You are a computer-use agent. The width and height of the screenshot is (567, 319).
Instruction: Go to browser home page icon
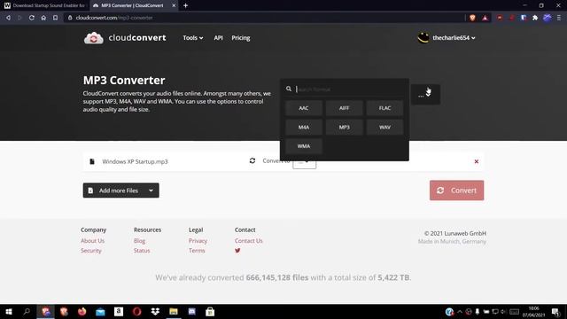tap(43, 18)
